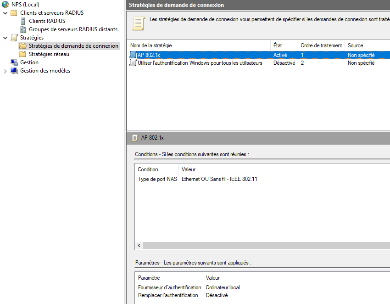Expand the Gestion des modèles node
This screenshot has height=304, width=390.
pyautogui.click(x=5, y=71)
